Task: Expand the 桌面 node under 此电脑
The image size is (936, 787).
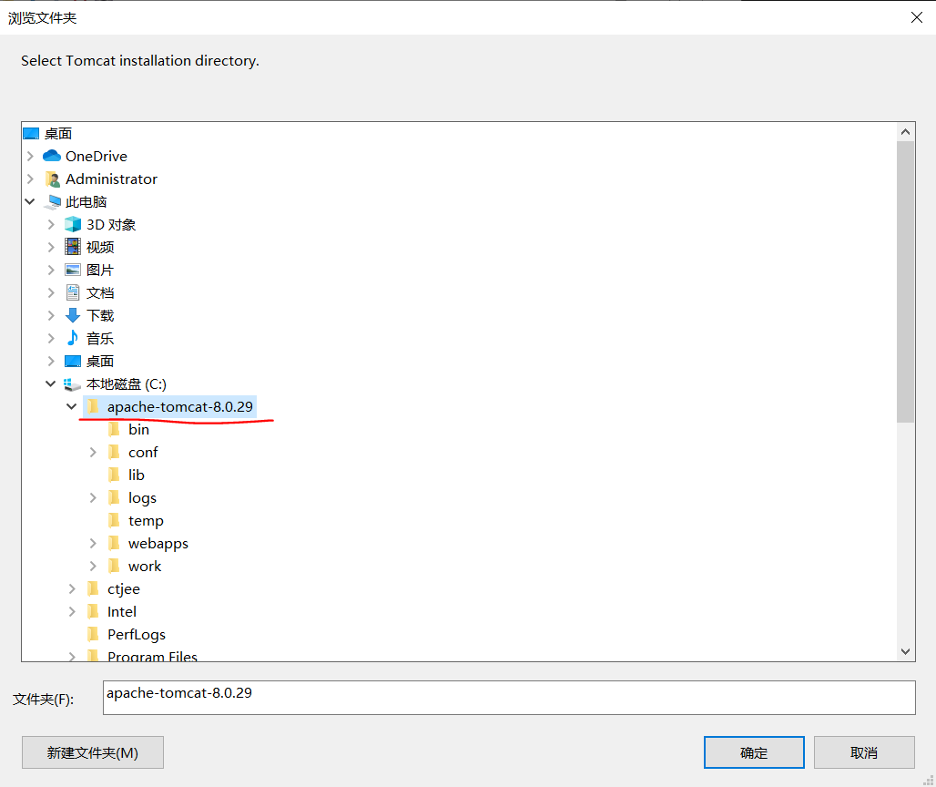Action: click(51, 362)
